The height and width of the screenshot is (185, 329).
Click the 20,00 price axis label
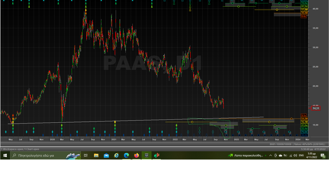pyautogui.click(x=315, y=86)
